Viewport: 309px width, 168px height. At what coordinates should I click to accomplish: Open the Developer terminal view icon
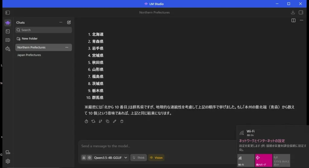[x=8, y=31]
